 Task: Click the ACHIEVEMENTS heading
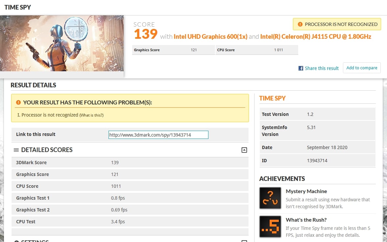[x=282, y=179]
